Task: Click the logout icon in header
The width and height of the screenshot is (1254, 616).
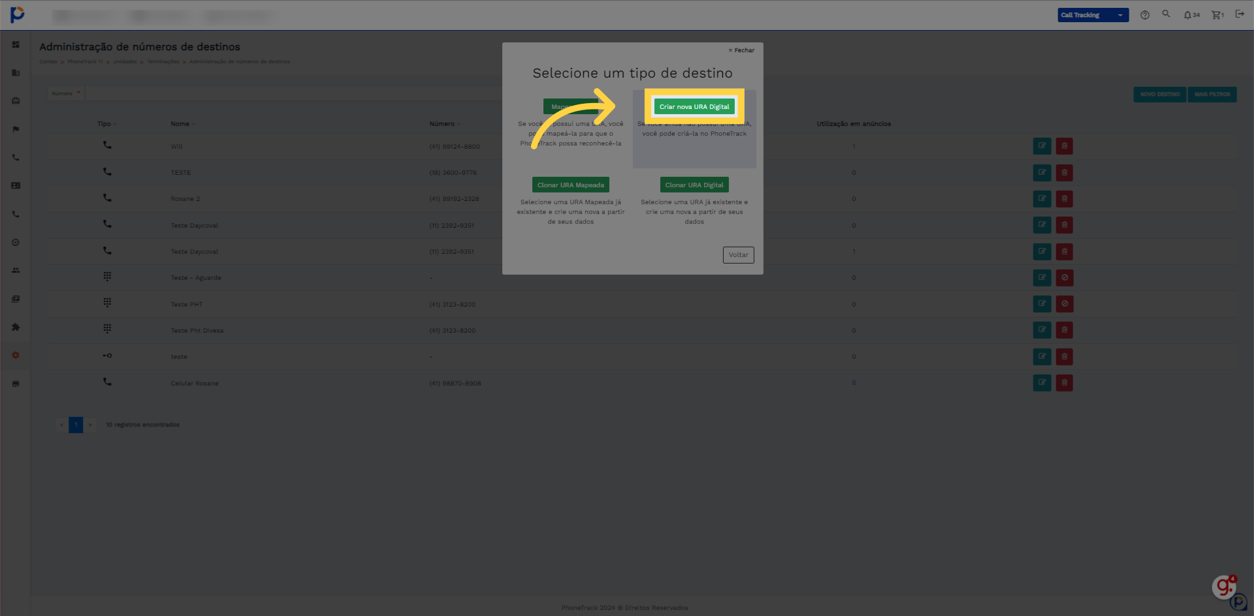Action: pyautogui.click(x=1240, y=14)
